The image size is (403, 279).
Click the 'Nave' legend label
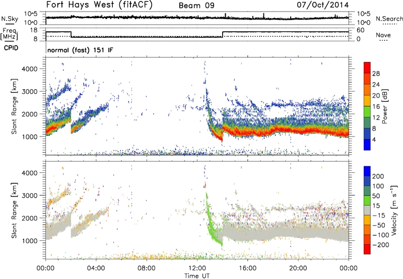click(383, 35)
